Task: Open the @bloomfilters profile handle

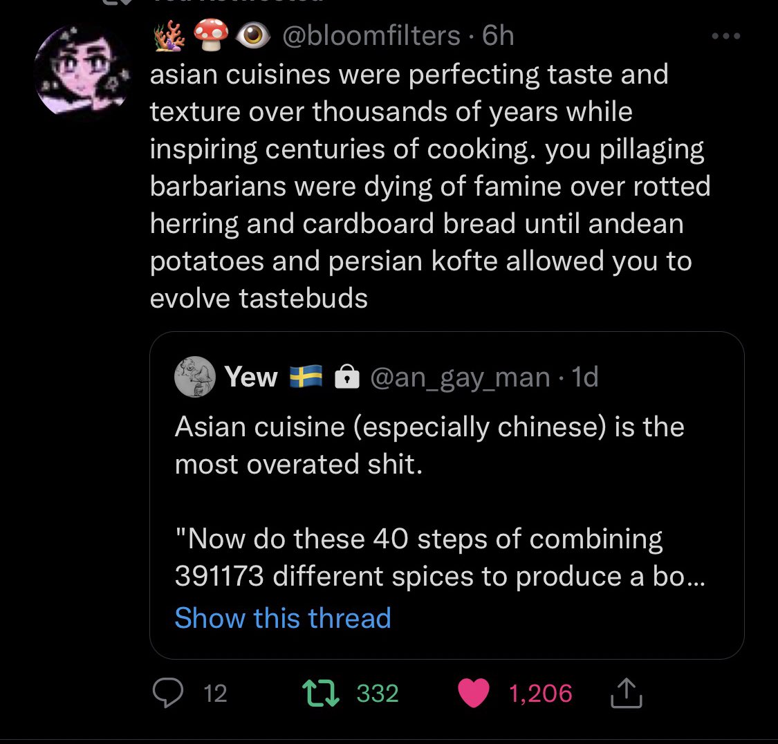Action: [371, 36]
